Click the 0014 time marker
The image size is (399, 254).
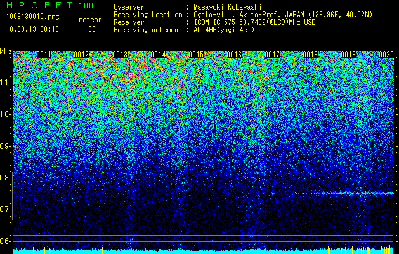tap(158, 55)
